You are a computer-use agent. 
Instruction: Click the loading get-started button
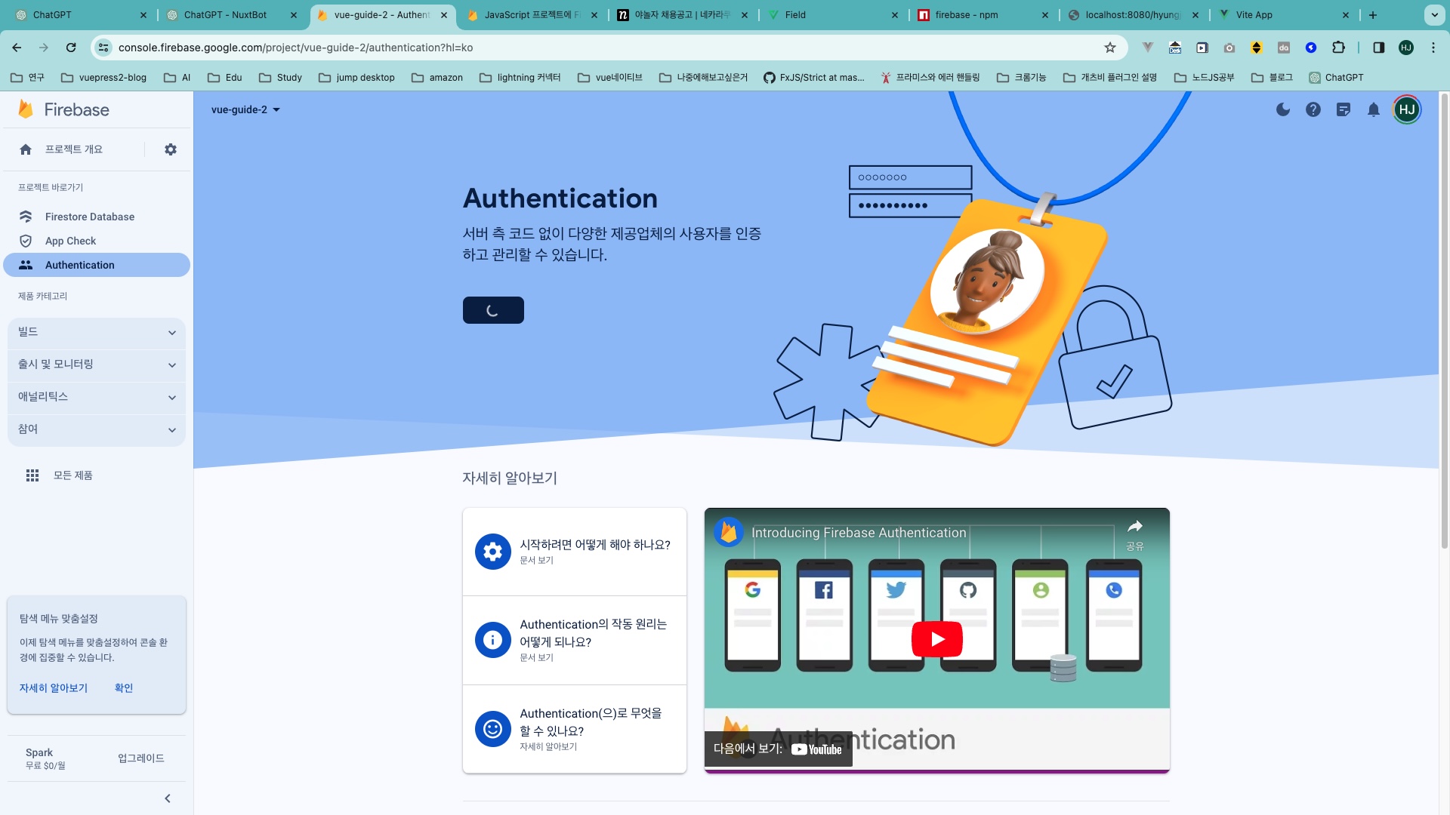[x=493, y=310]
